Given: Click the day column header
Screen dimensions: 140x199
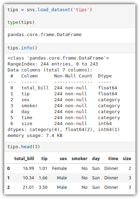Looking at the screenshot, I should point(96,159).
